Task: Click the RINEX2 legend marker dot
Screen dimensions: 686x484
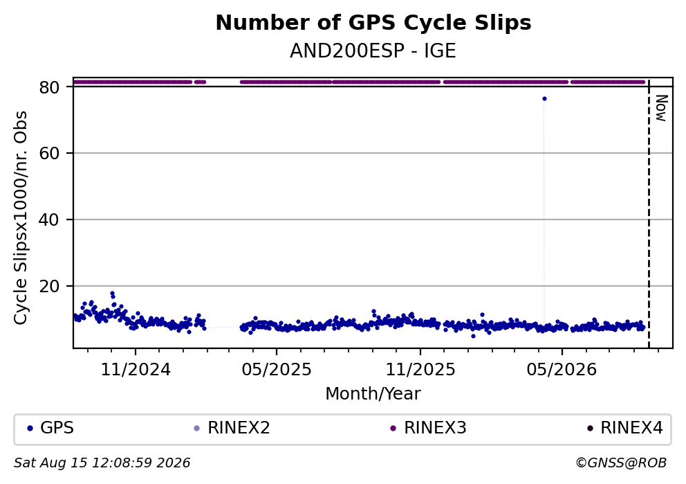Action: 197,429
